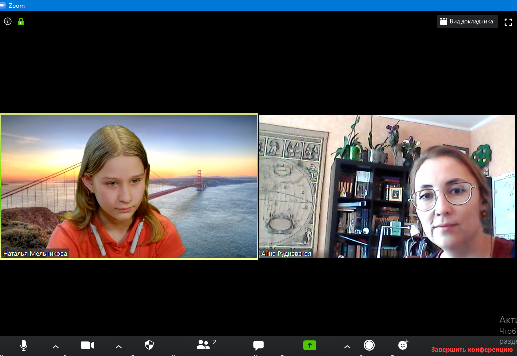Start recording the meeting

pyautogui.click(x=369, y=345)
